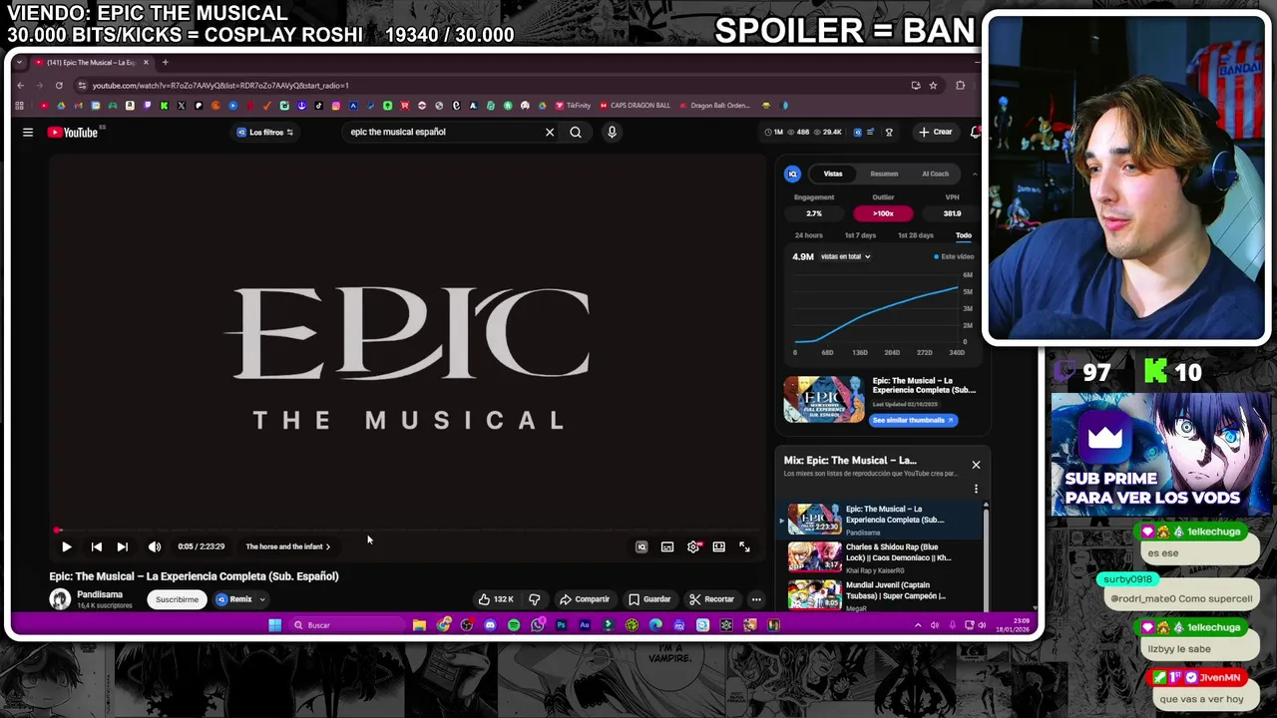Open the Epic Full Experience thumbnail preview
The height and width of the screenshot is (718, 1277).
[824, 400]
